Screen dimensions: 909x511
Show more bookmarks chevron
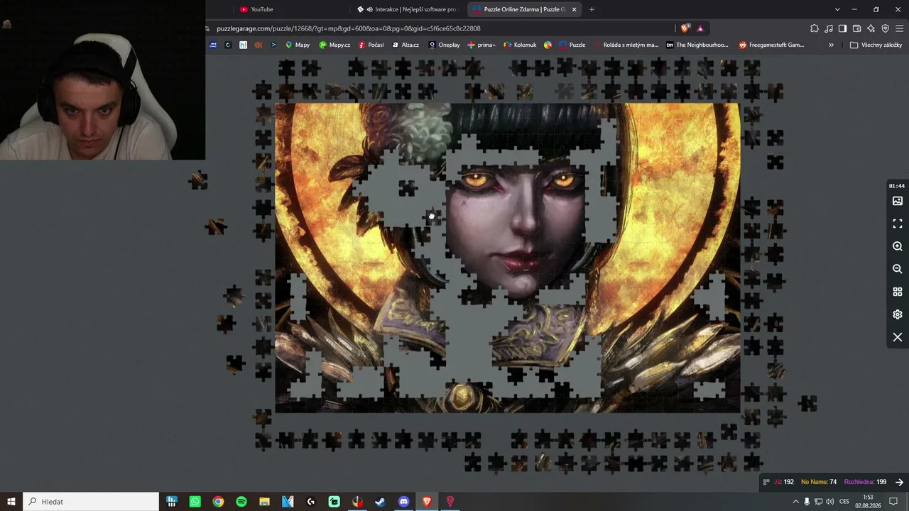pyautogui.click(x=831, y=45)
